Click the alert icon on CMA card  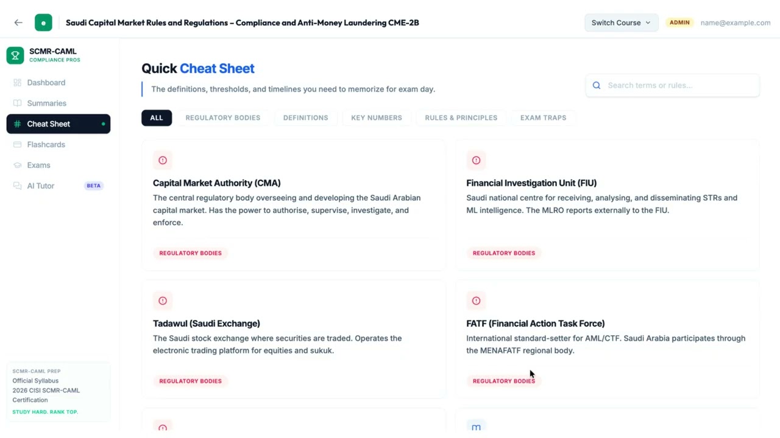163,161
